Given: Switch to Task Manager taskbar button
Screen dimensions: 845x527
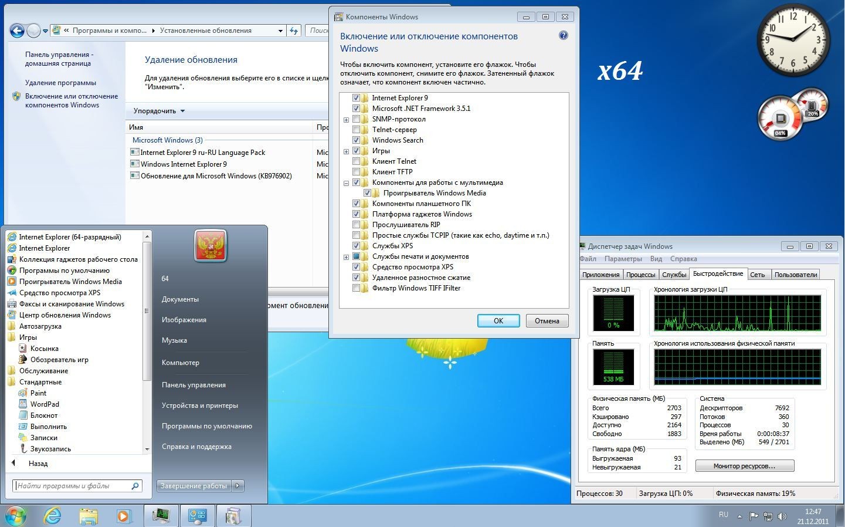Looking at the screenshot, I should coord(161,516).
